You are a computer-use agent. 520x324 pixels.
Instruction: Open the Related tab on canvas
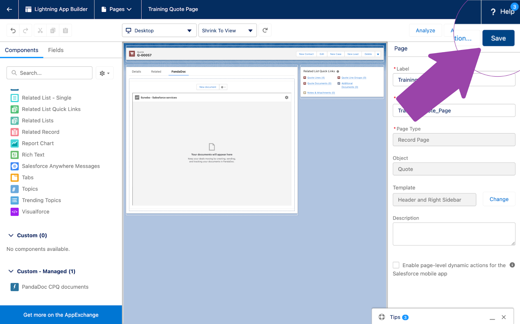click(156, 71)
